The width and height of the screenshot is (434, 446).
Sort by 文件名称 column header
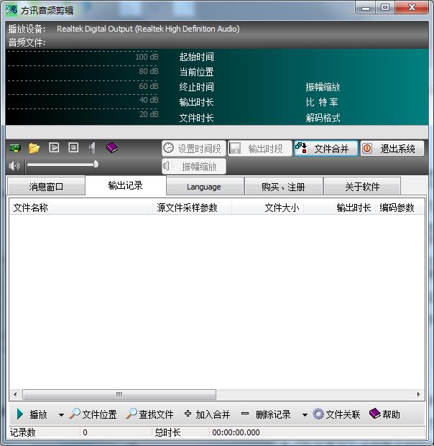tap(80, 208)
